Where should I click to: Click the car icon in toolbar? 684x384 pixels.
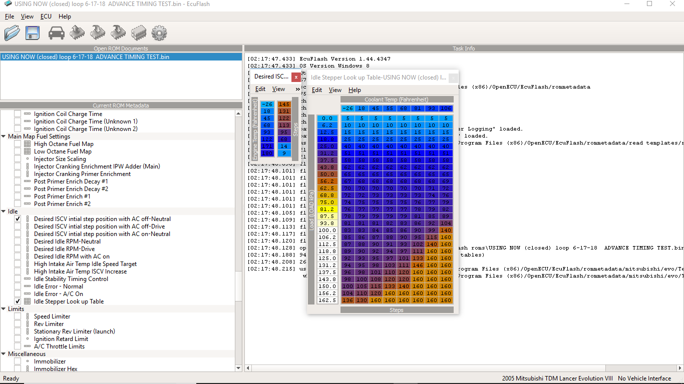57,33
